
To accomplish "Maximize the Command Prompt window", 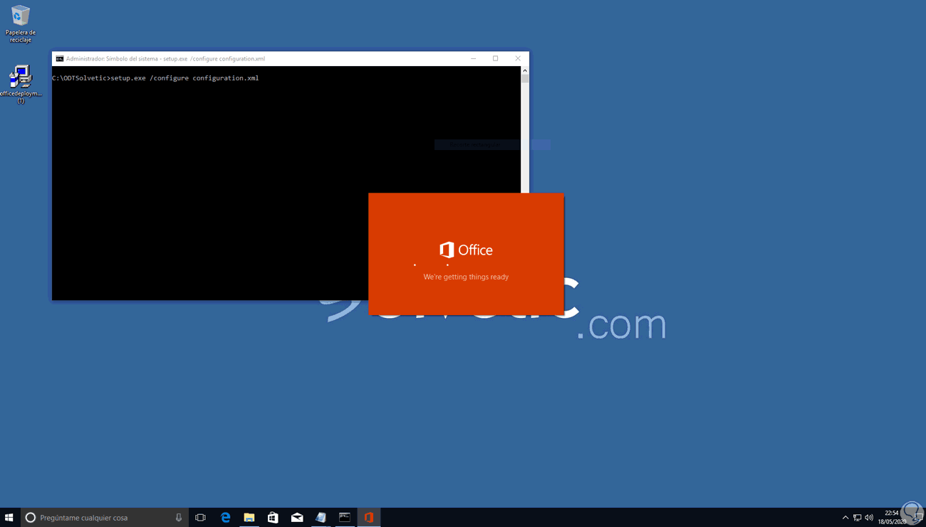I will click(495, 58).
